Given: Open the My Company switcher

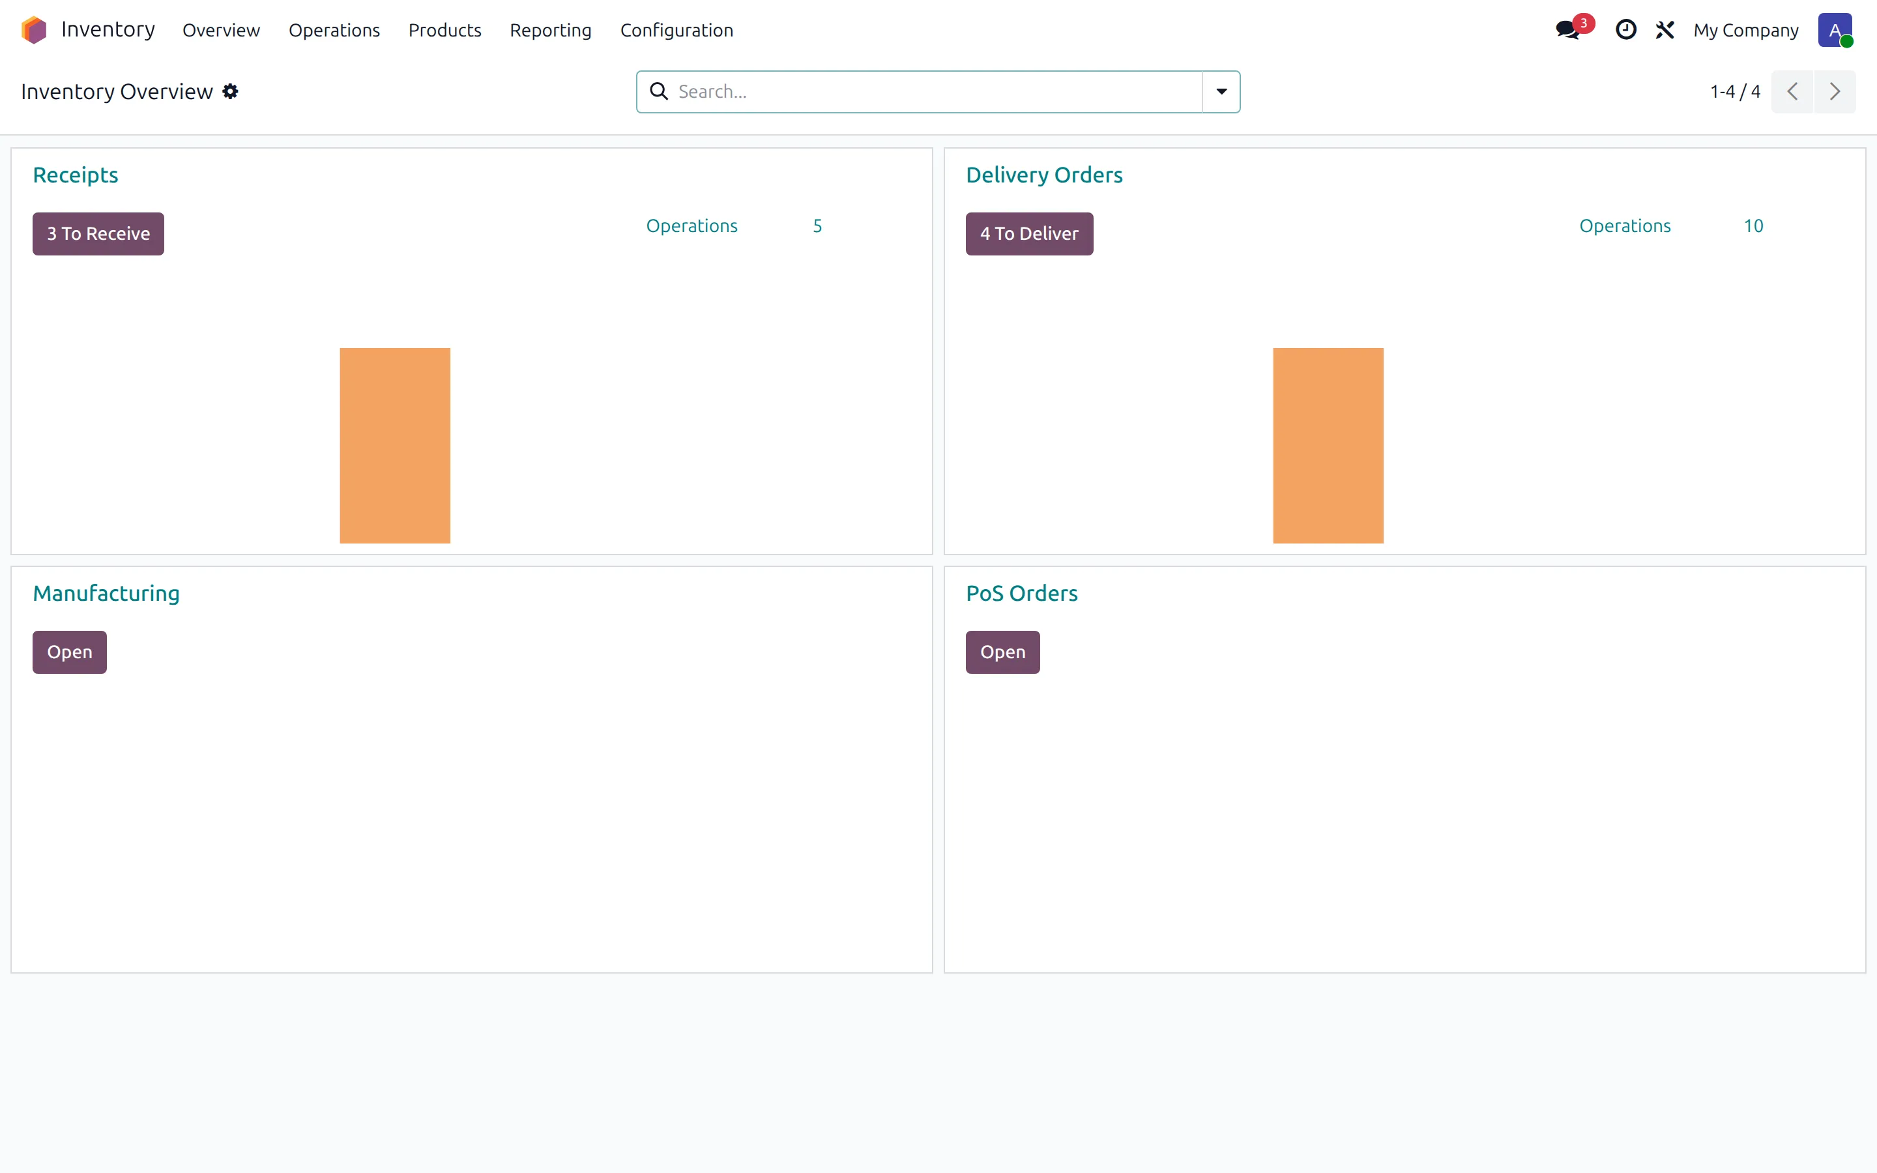Looking at the screenshot, I should pyautogui.click(x=1746, y=30).
